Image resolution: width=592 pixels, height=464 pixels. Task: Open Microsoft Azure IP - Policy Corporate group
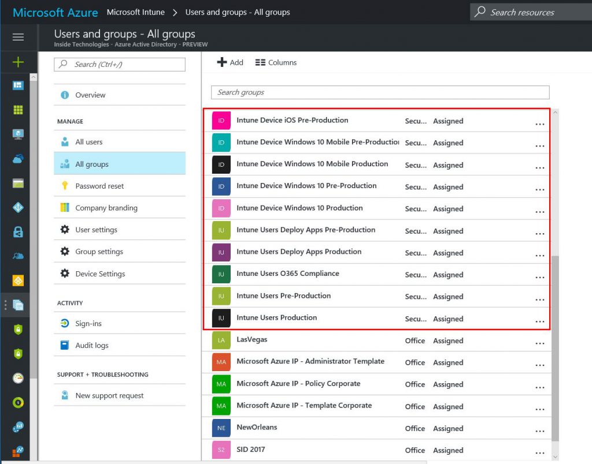point(298,384)
